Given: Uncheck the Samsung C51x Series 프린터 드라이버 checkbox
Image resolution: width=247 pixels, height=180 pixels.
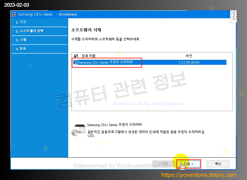Looking at the screenshot, I should (75, 62).
